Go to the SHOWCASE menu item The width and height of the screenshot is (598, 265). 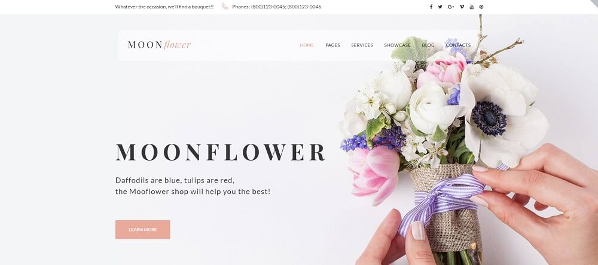point(398,45)
